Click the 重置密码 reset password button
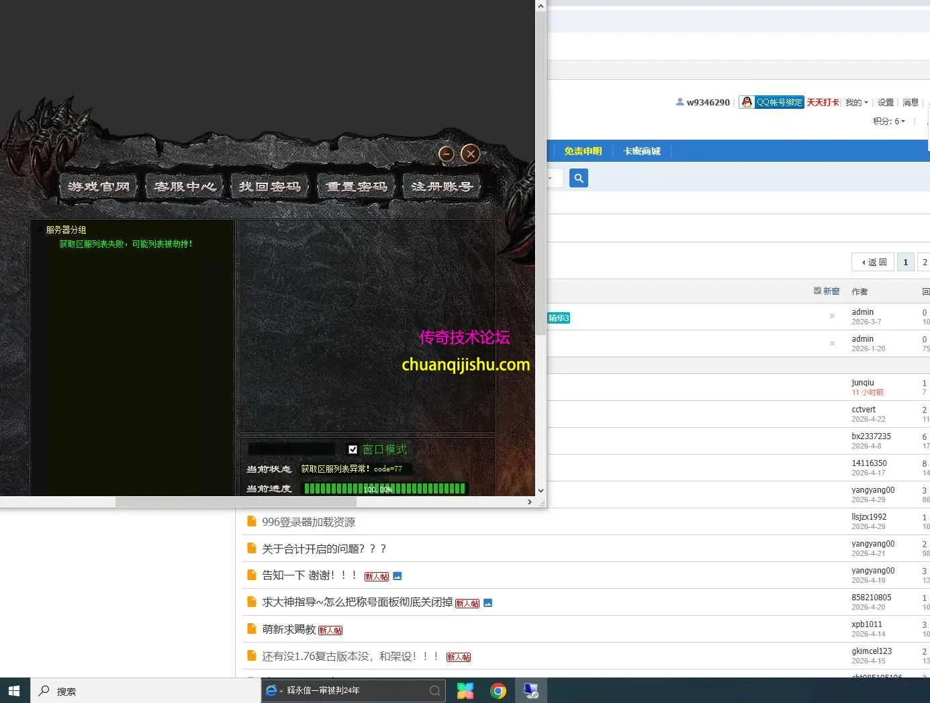930x703 pixels. coord(356,187)
